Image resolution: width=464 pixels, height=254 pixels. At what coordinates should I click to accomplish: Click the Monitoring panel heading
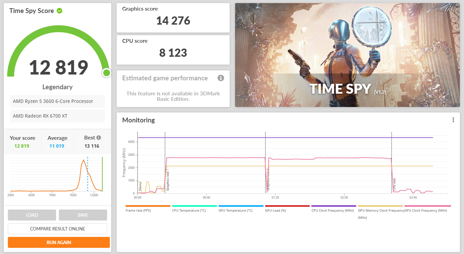coord(139,120)
